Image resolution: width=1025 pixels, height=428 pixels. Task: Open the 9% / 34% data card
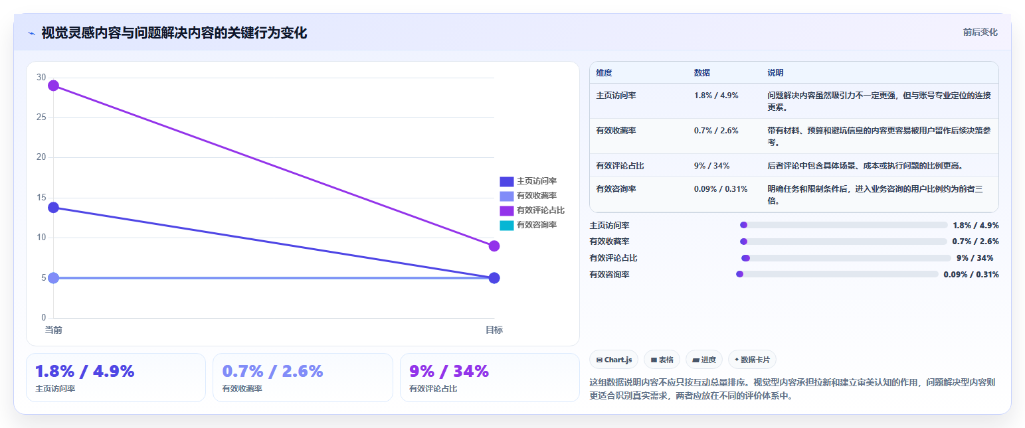tap(490, 377)
